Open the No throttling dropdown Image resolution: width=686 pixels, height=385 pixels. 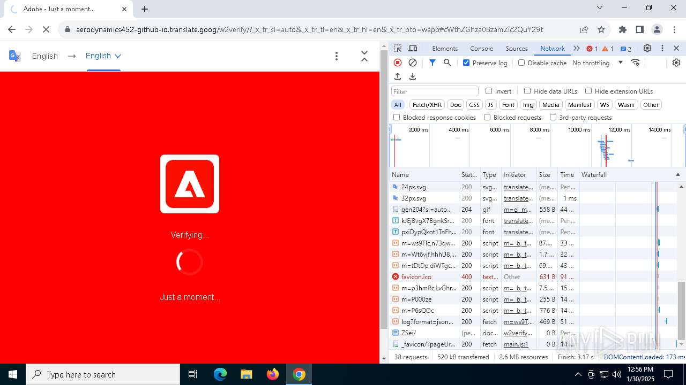point(598,63)
